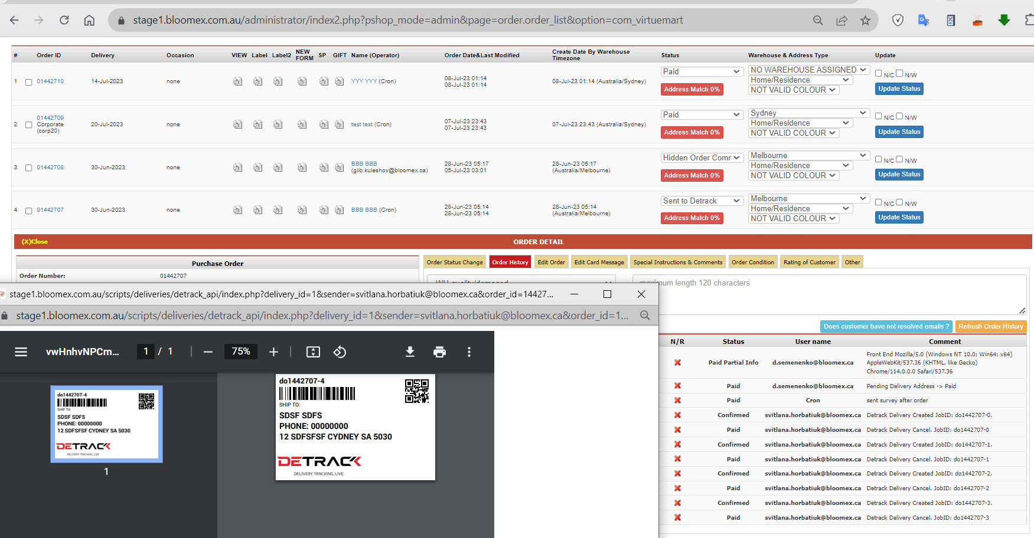Click Refresh Order History button

click(x=990, y=326)
